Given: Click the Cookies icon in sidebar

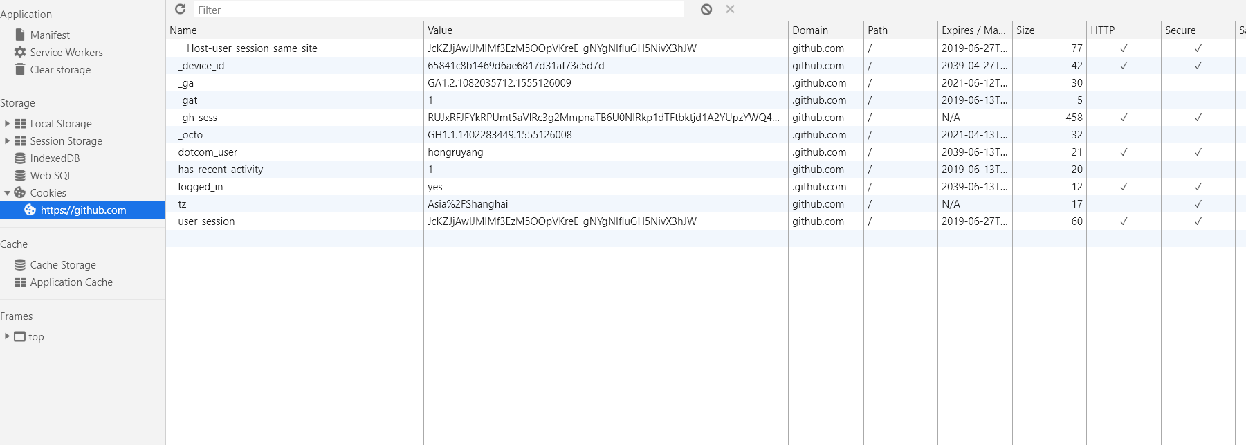Looking at the screenshot, I should 20,192.
